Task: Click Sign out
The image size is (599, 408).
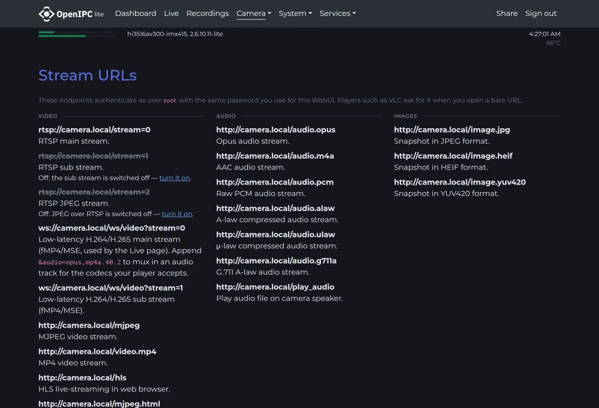Action: (x=541, y=13)
